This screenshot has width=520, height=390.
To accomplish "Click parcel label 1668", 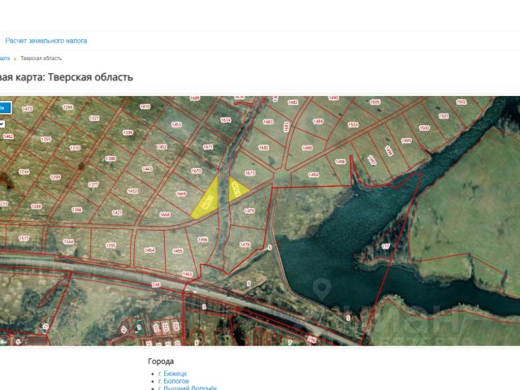I will 165,214.
